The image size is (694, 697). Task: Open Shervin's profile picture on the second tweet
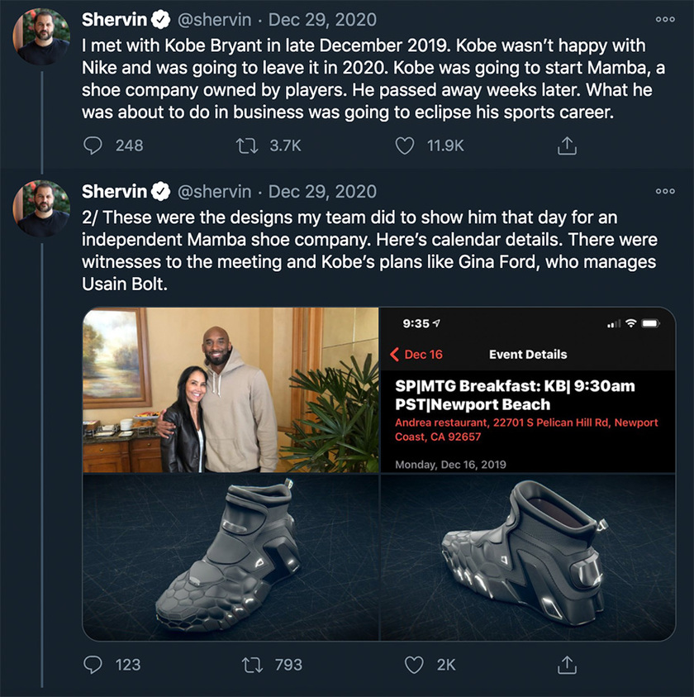[x=41, y=207]
